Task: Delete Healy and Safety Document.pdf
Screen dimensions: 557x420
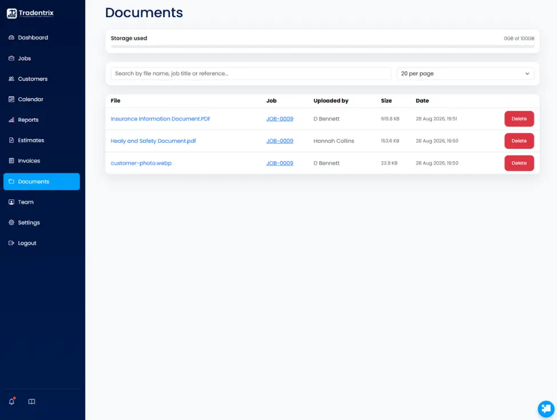Action: click(x=519, y=141)
